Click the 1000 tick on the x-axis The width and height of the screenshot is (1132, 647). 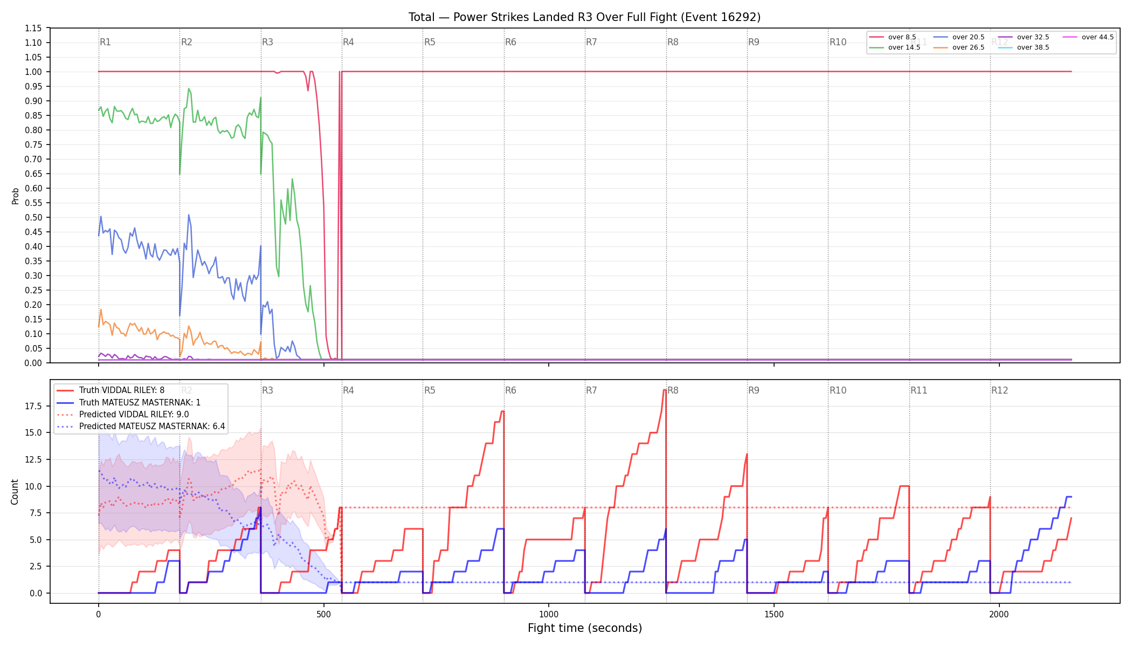click(549, 614)
